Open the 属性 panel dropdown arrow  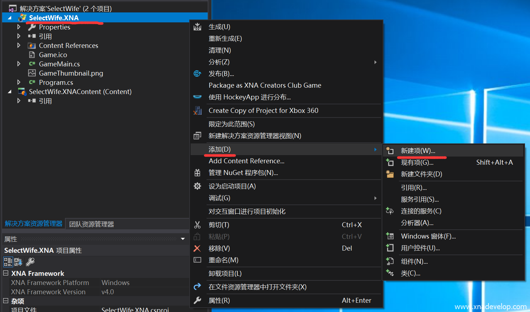pos(183,239)
